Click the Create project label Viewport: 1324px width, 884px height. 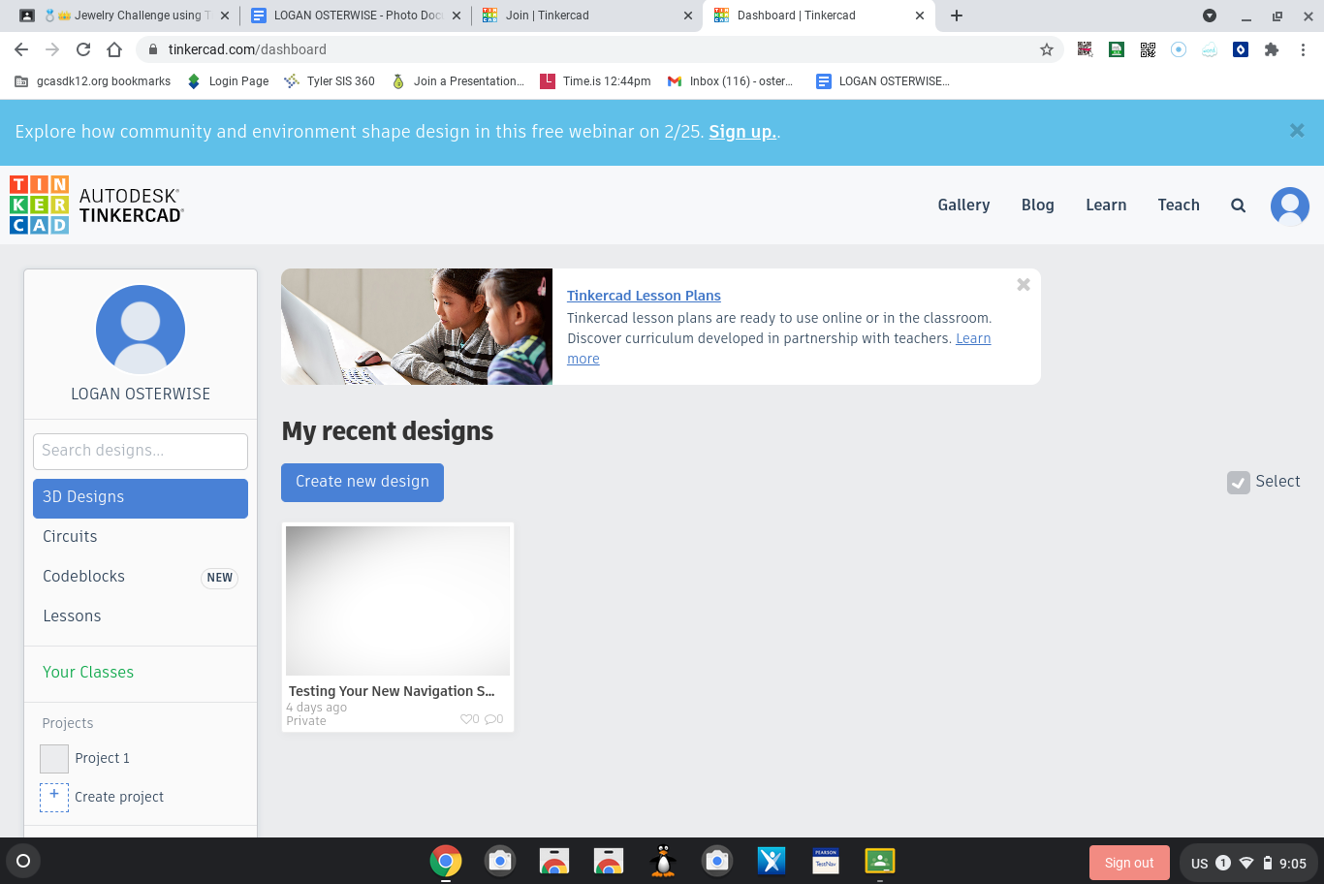pos(119,797)
